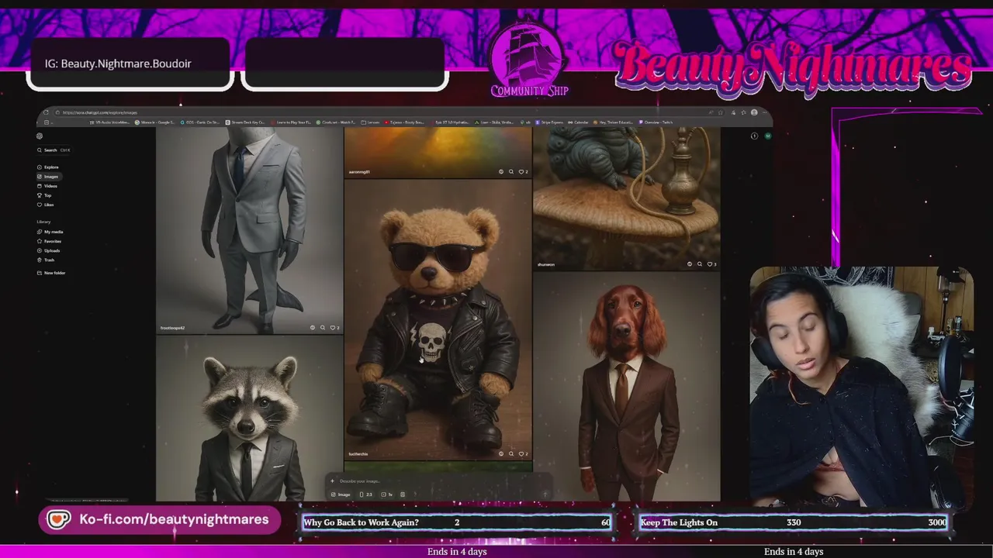993x558 pixels.
Task: Zoom the teddy bear image magnifier icon
Action: (x=510, y=454)
